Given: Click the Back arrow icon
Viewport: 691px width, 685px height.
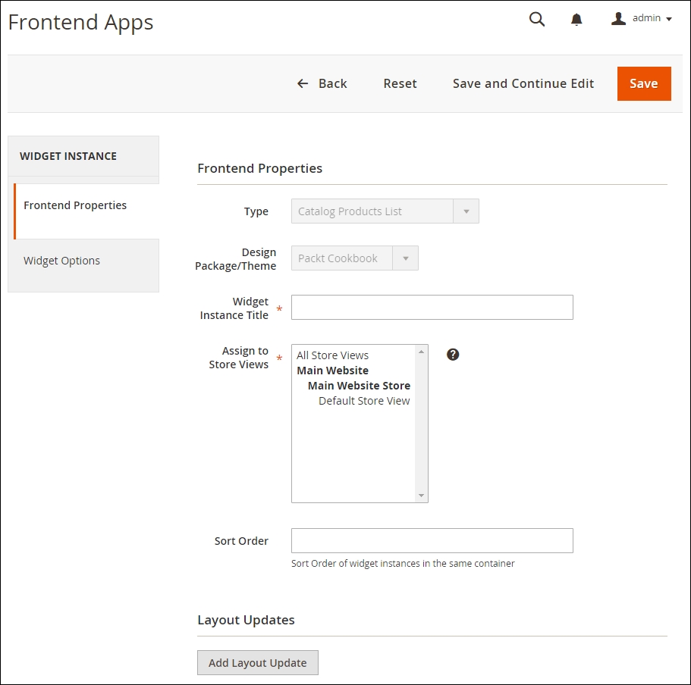Looking at the screenshot, I should coord(302,83).
